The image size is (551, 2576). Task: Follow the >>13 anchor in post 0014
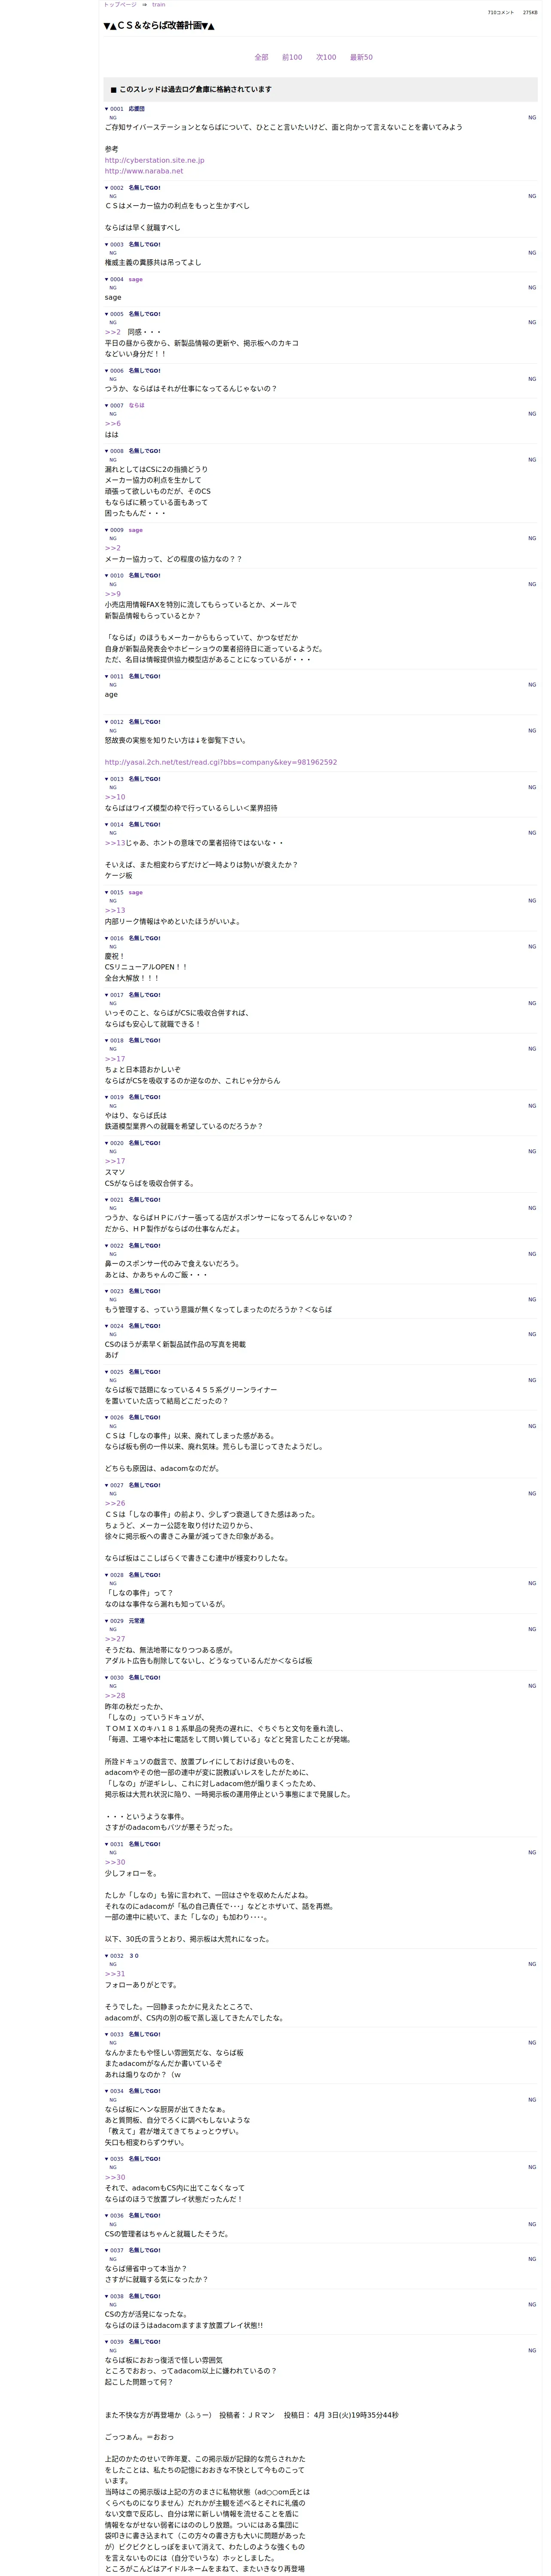coord(115,843)
